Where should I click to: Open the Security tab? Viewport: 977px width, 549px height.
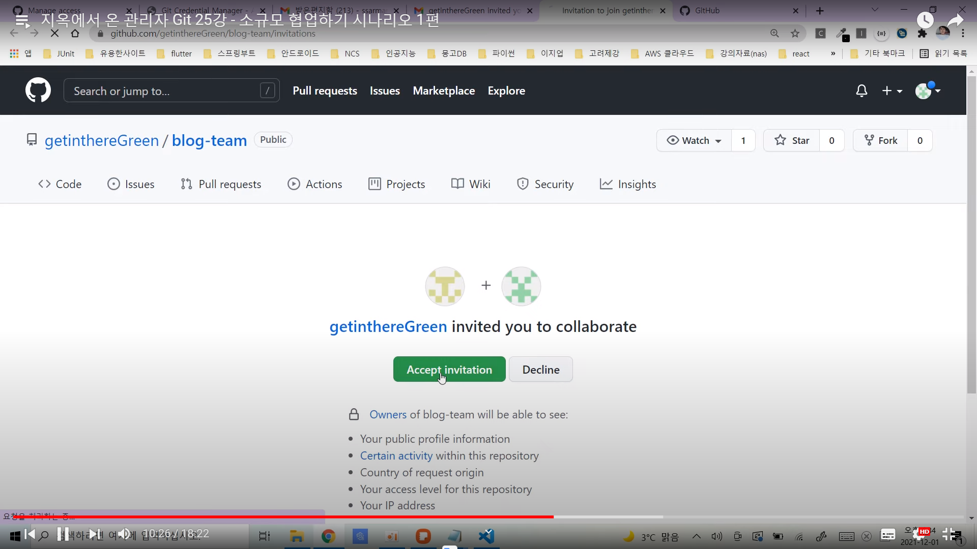click(545, 184)
